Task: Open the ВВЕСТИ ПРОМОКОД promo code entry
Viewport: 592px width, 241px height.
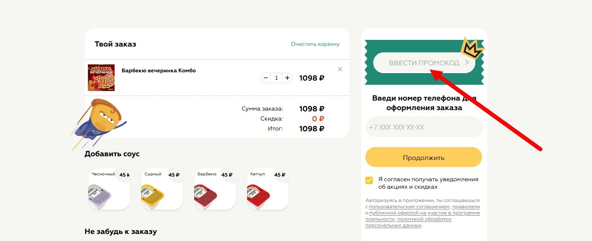Action: (424, 62)
